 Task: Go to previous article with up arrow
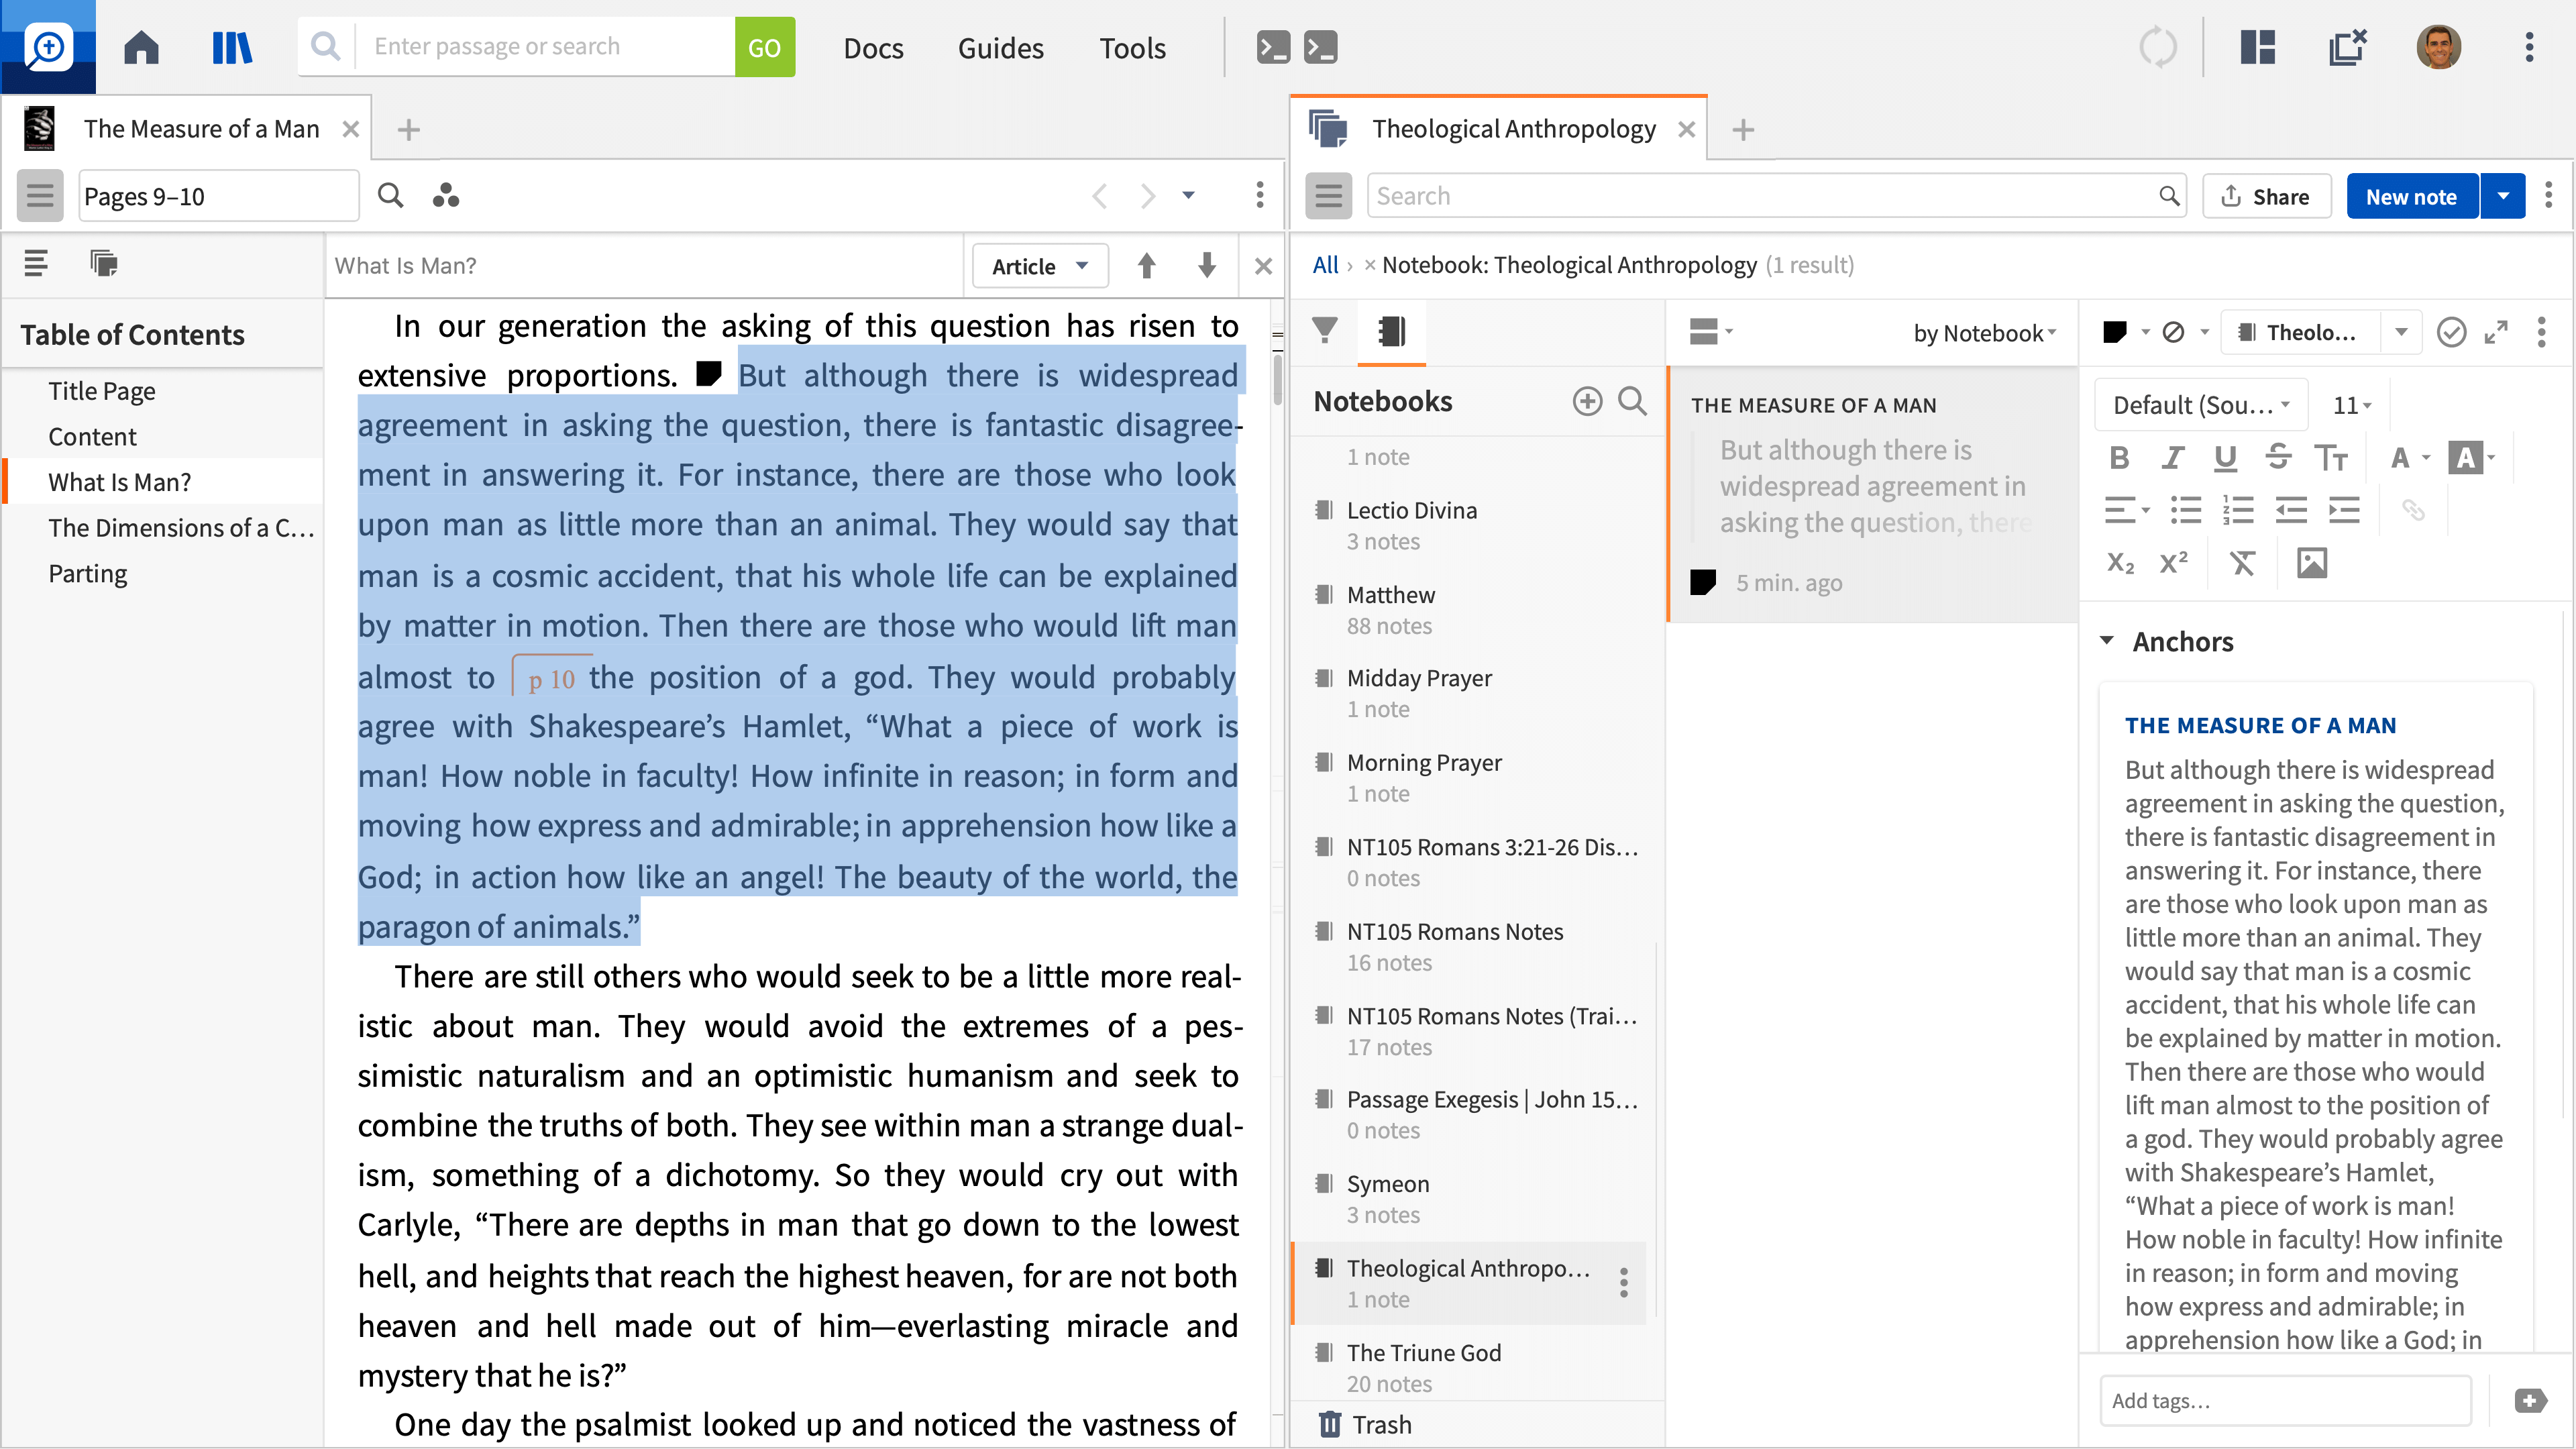point(1147,266)
